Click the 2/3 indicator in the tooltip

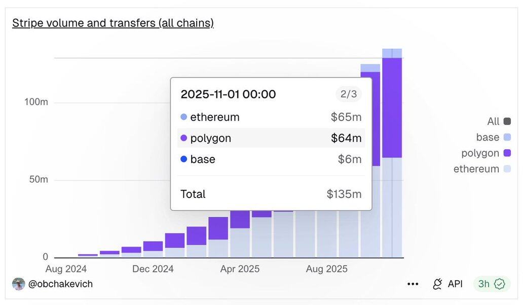348,94
